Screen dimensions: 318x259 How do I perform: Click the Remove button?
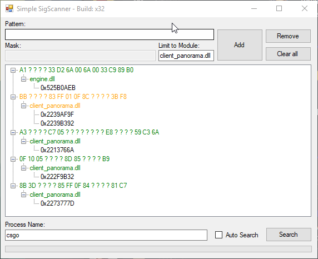tap(288, 36)
